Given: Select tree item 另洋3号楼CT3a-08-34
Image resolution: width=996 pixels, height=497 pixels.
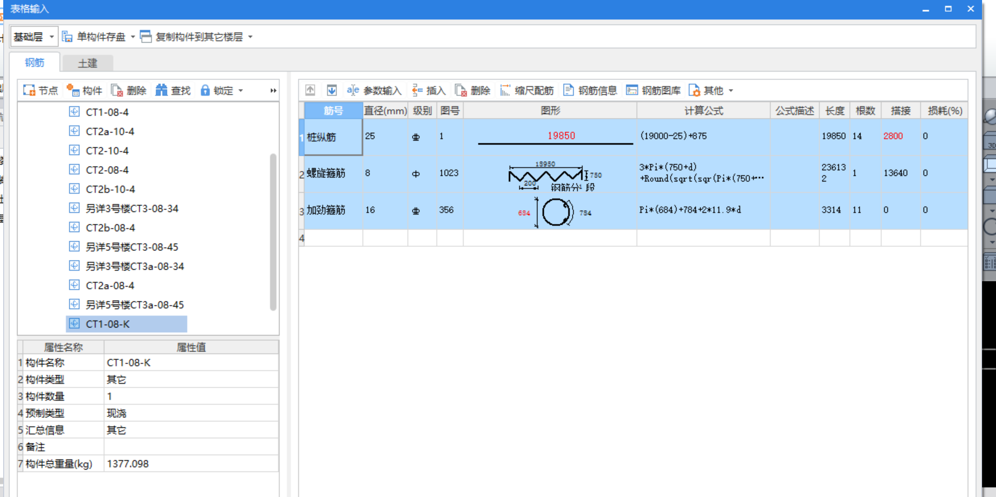Looking at the screenshot, I should point(134,266).
